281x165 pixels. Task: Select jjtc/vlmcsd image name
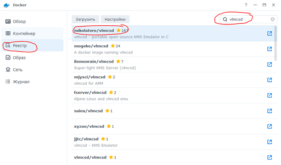pos(86,139)
